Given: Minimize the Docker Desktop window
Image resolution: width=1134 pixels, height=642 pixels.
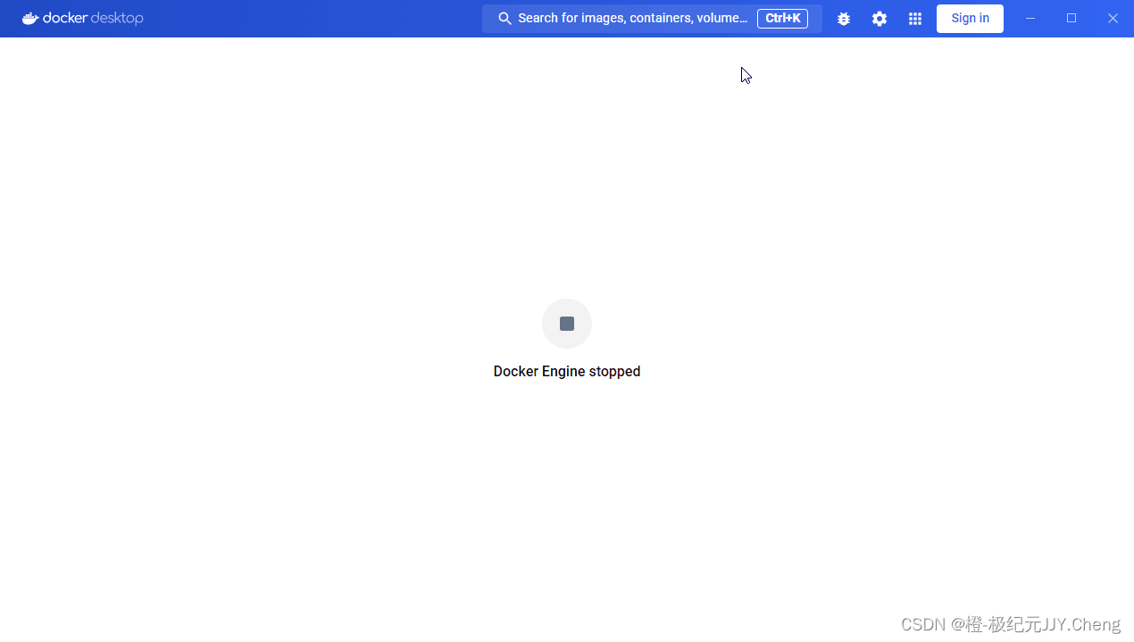Looking at the screenshot, I should click(x=1030, y=19).
